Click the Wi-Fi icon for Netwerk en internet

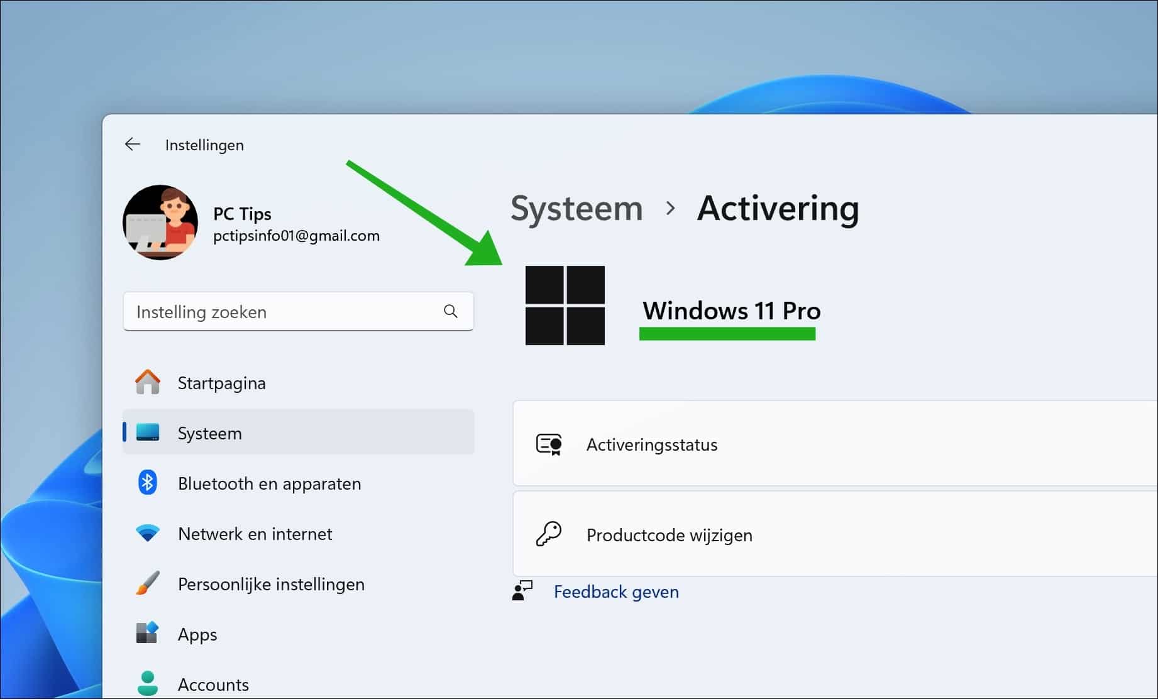[146, 533]
